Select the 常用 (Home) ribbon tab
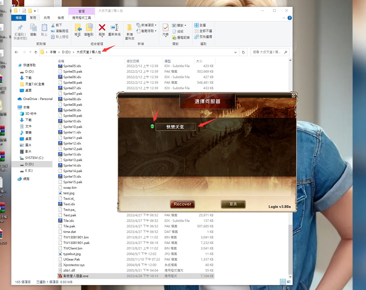 click(33, 18)
